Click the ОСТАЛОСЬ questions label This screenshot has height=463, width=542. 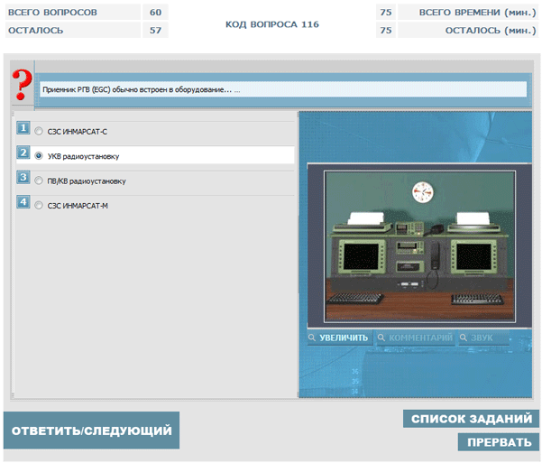pyautogui.click(x=35, y=31)
